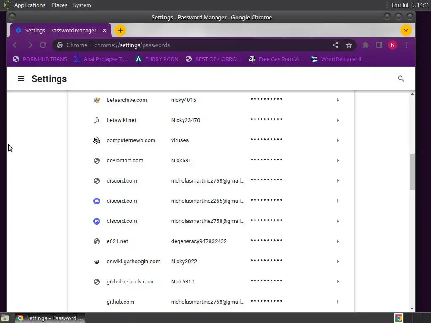Click the scroll down arrow
Screen dimensions: 431x323
(x=412, y=308)
